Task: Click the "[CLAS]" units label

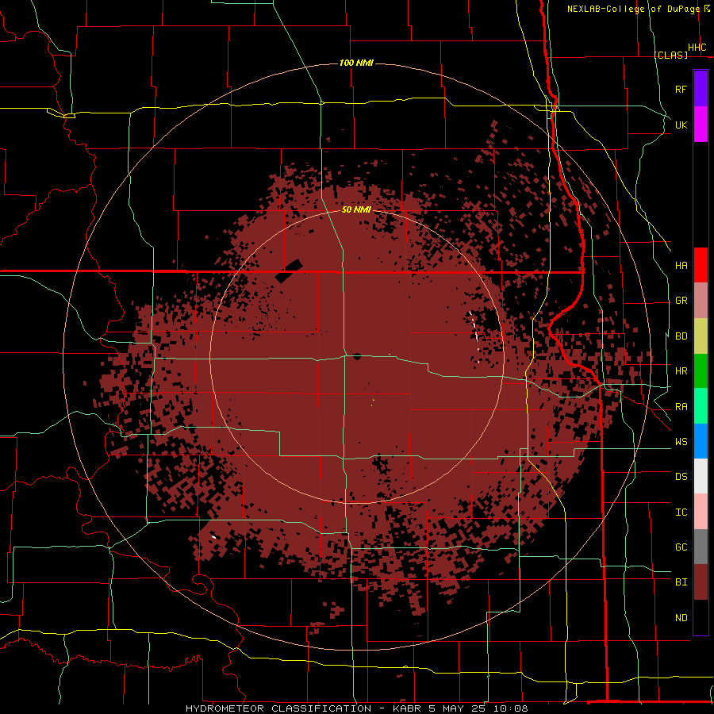Action: tap(670, 55)
